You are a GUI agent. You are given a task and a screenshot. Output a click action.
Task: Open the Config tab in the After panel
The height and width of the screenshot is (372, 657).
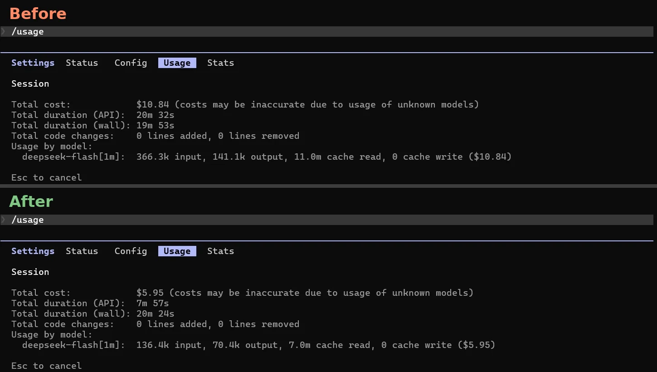[x=131, y=251]
